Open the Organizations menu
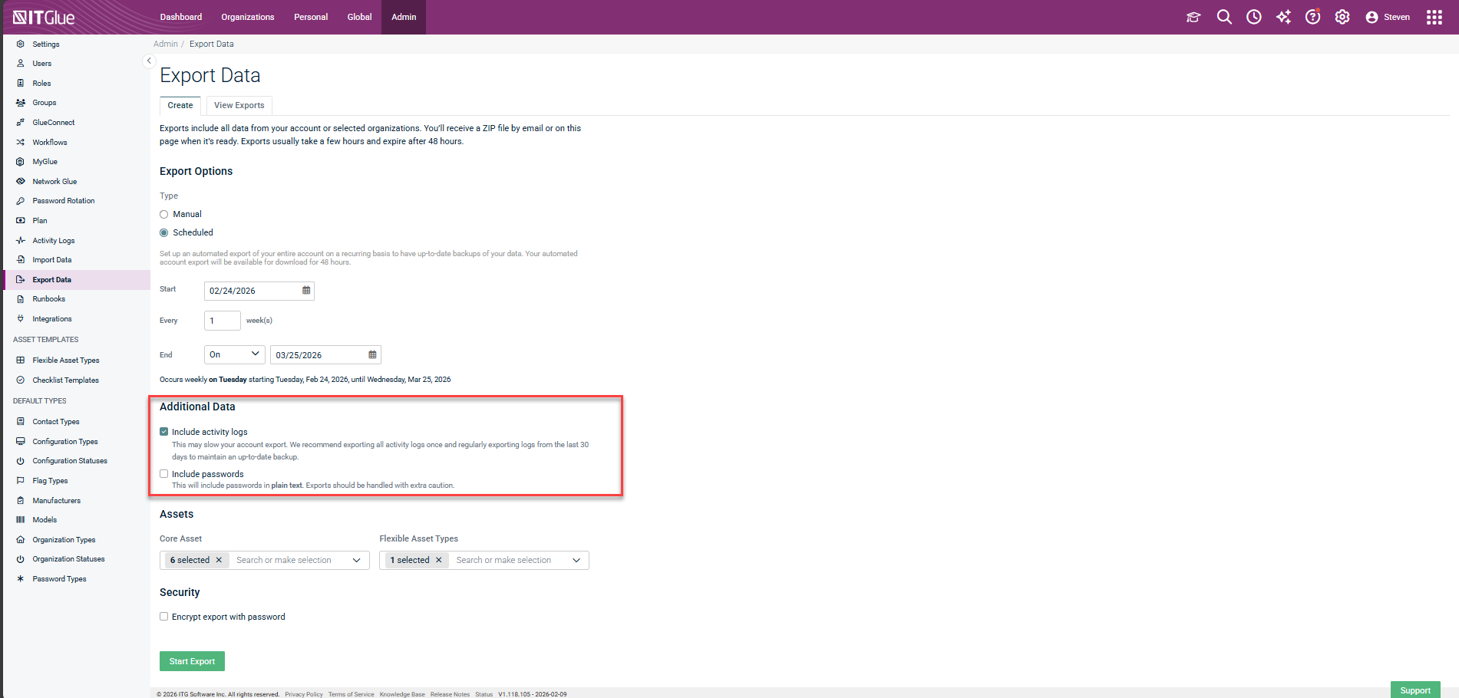Viewport: 1459px width, 698px height. (247, 17)
